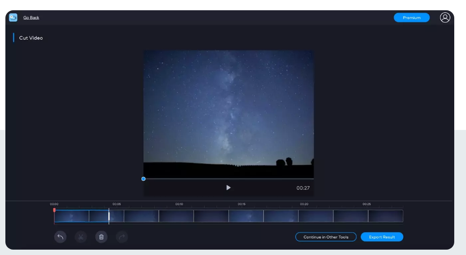Select the last thumbnail in the timeline strip

point(385,216)
